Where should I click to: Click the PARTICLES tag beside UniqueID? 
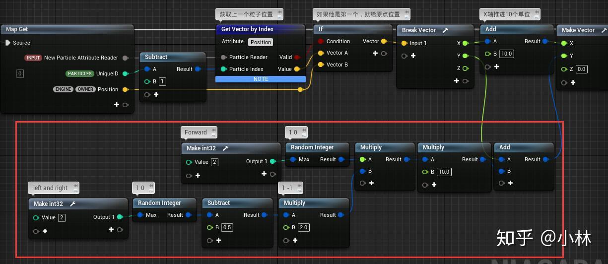click(x=80, y=73)
